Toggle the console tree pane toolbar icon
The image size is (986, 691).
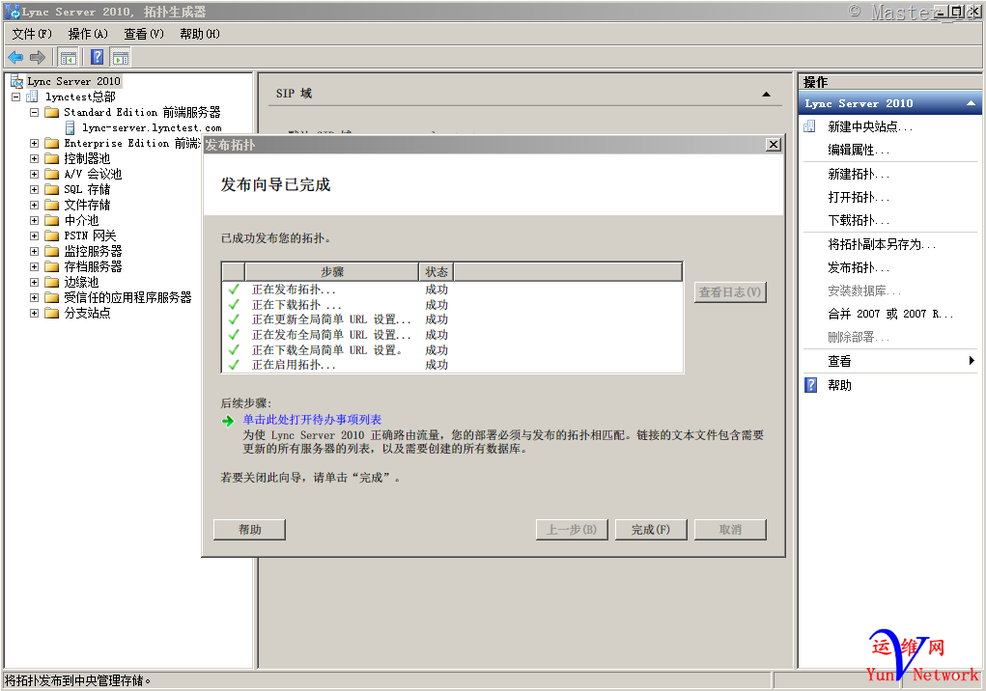[68, 58]
